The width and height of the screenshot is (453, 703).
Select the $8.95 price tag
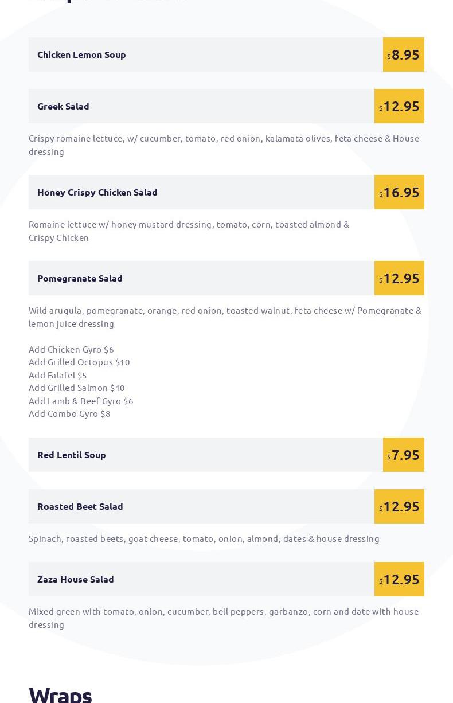(404, 54)
